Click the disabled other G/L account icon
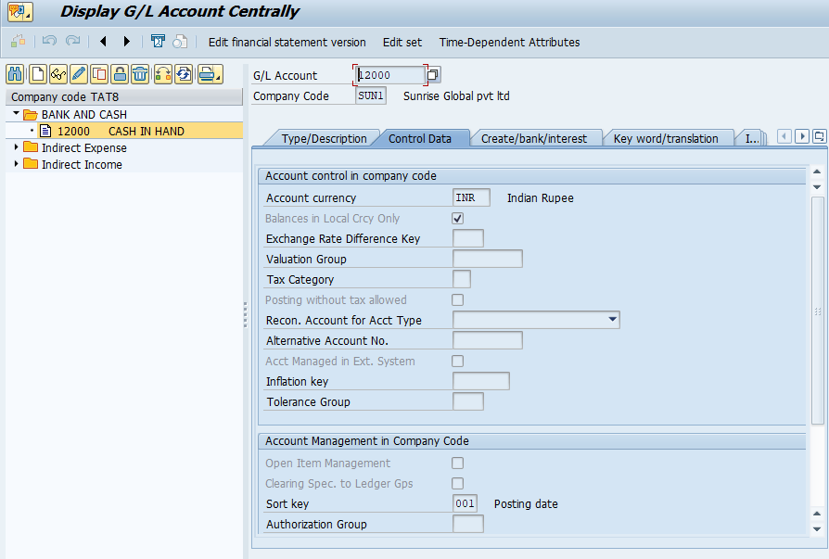Screen dimensions: 829x559 [18, 41]
